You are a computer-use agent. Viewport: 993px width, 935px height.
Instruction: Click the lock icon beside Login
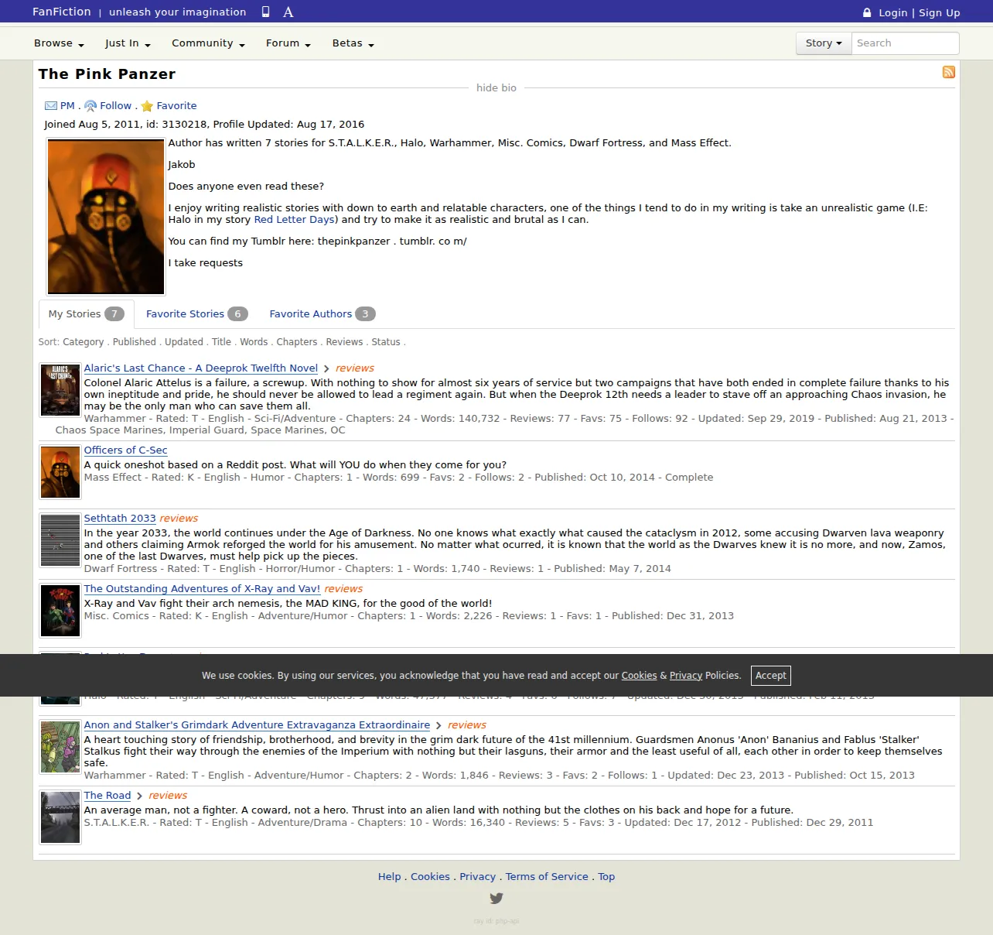[x=867, y=12]
